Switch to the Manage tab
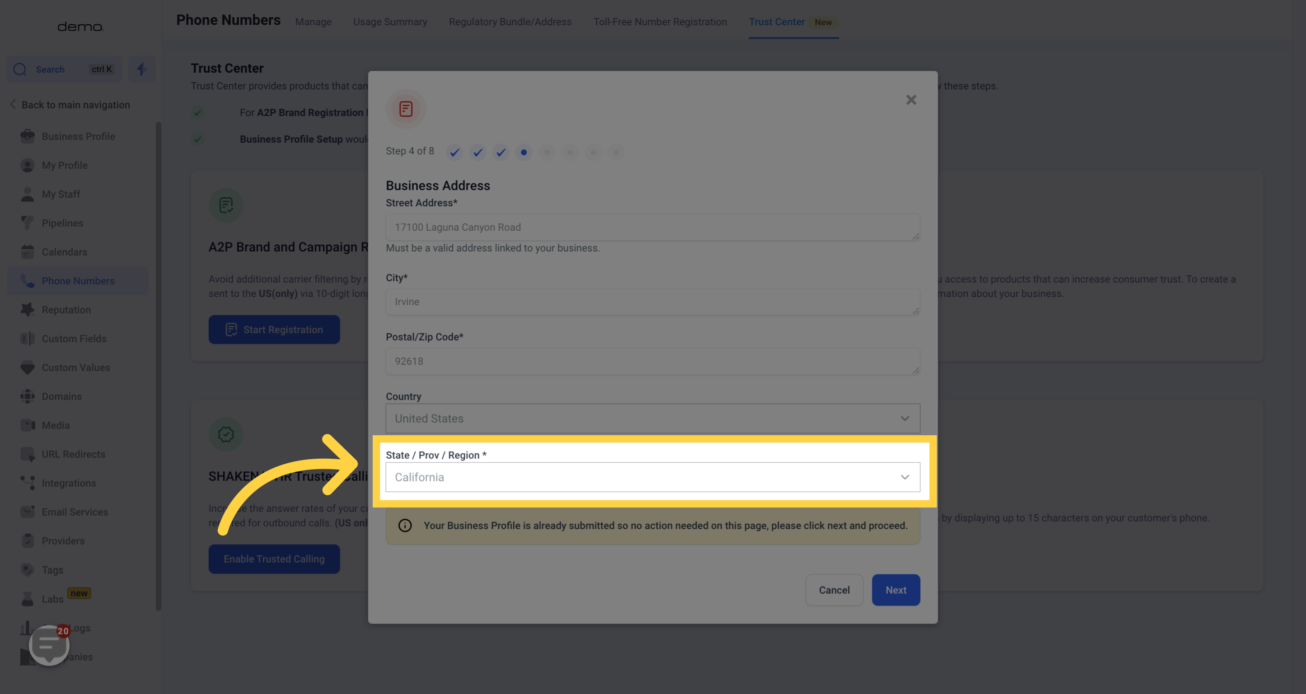 [x=313, y=22]
